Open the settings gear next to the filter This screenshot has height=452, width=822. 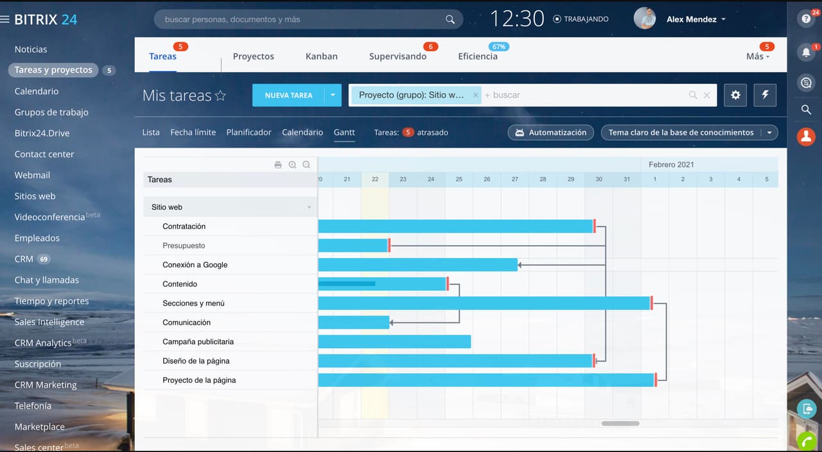[x=735, y=95]
